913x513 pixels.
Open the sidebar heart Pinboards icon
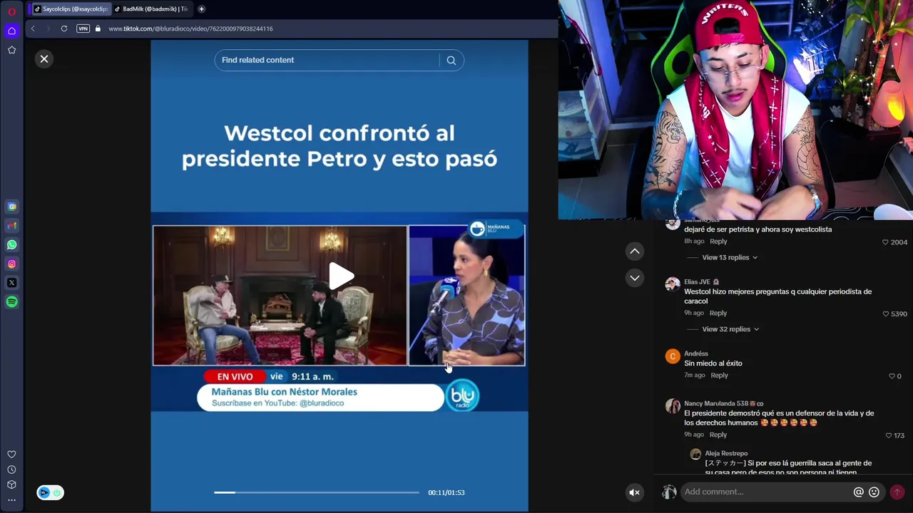tap(11, 455)
